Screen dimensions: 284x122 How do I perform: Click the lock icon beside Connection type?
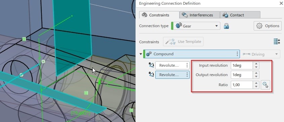click(226, 26)
